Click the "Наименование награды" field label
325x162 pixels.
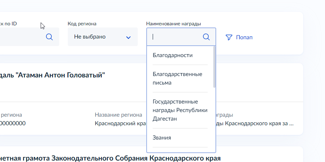173,24
